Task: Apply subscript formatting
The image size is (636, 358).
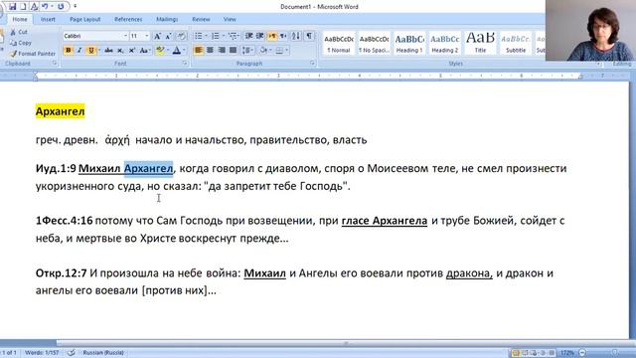Action: click(120, 51)
